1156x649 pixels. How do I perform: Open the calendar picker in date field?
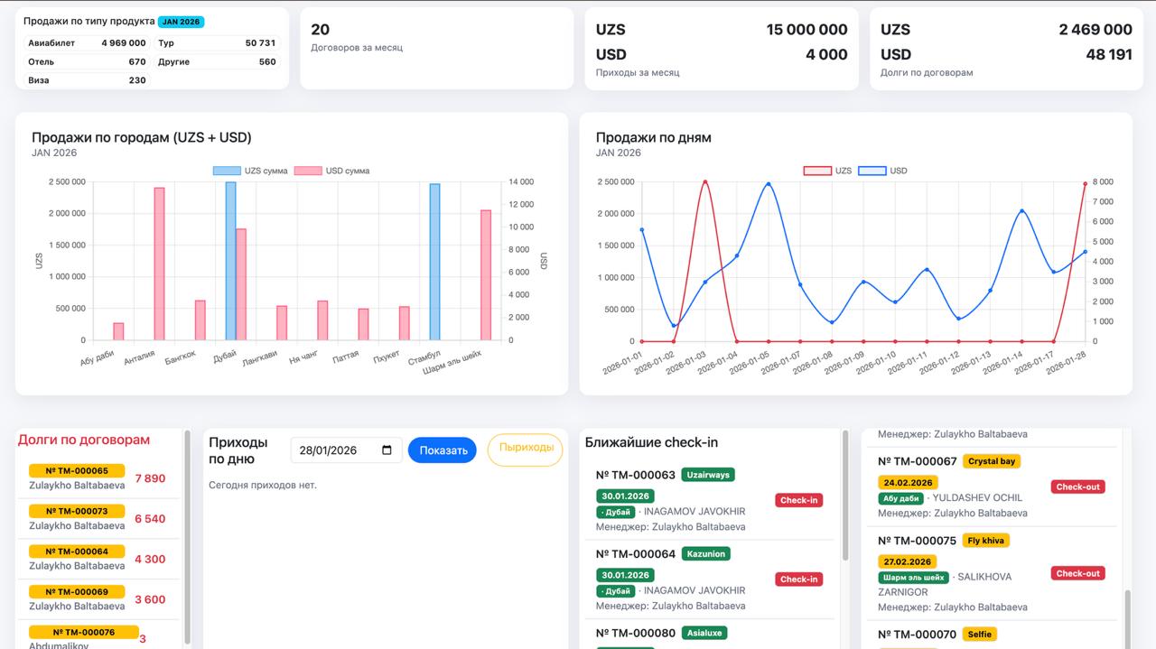click(x=387, y=450)
